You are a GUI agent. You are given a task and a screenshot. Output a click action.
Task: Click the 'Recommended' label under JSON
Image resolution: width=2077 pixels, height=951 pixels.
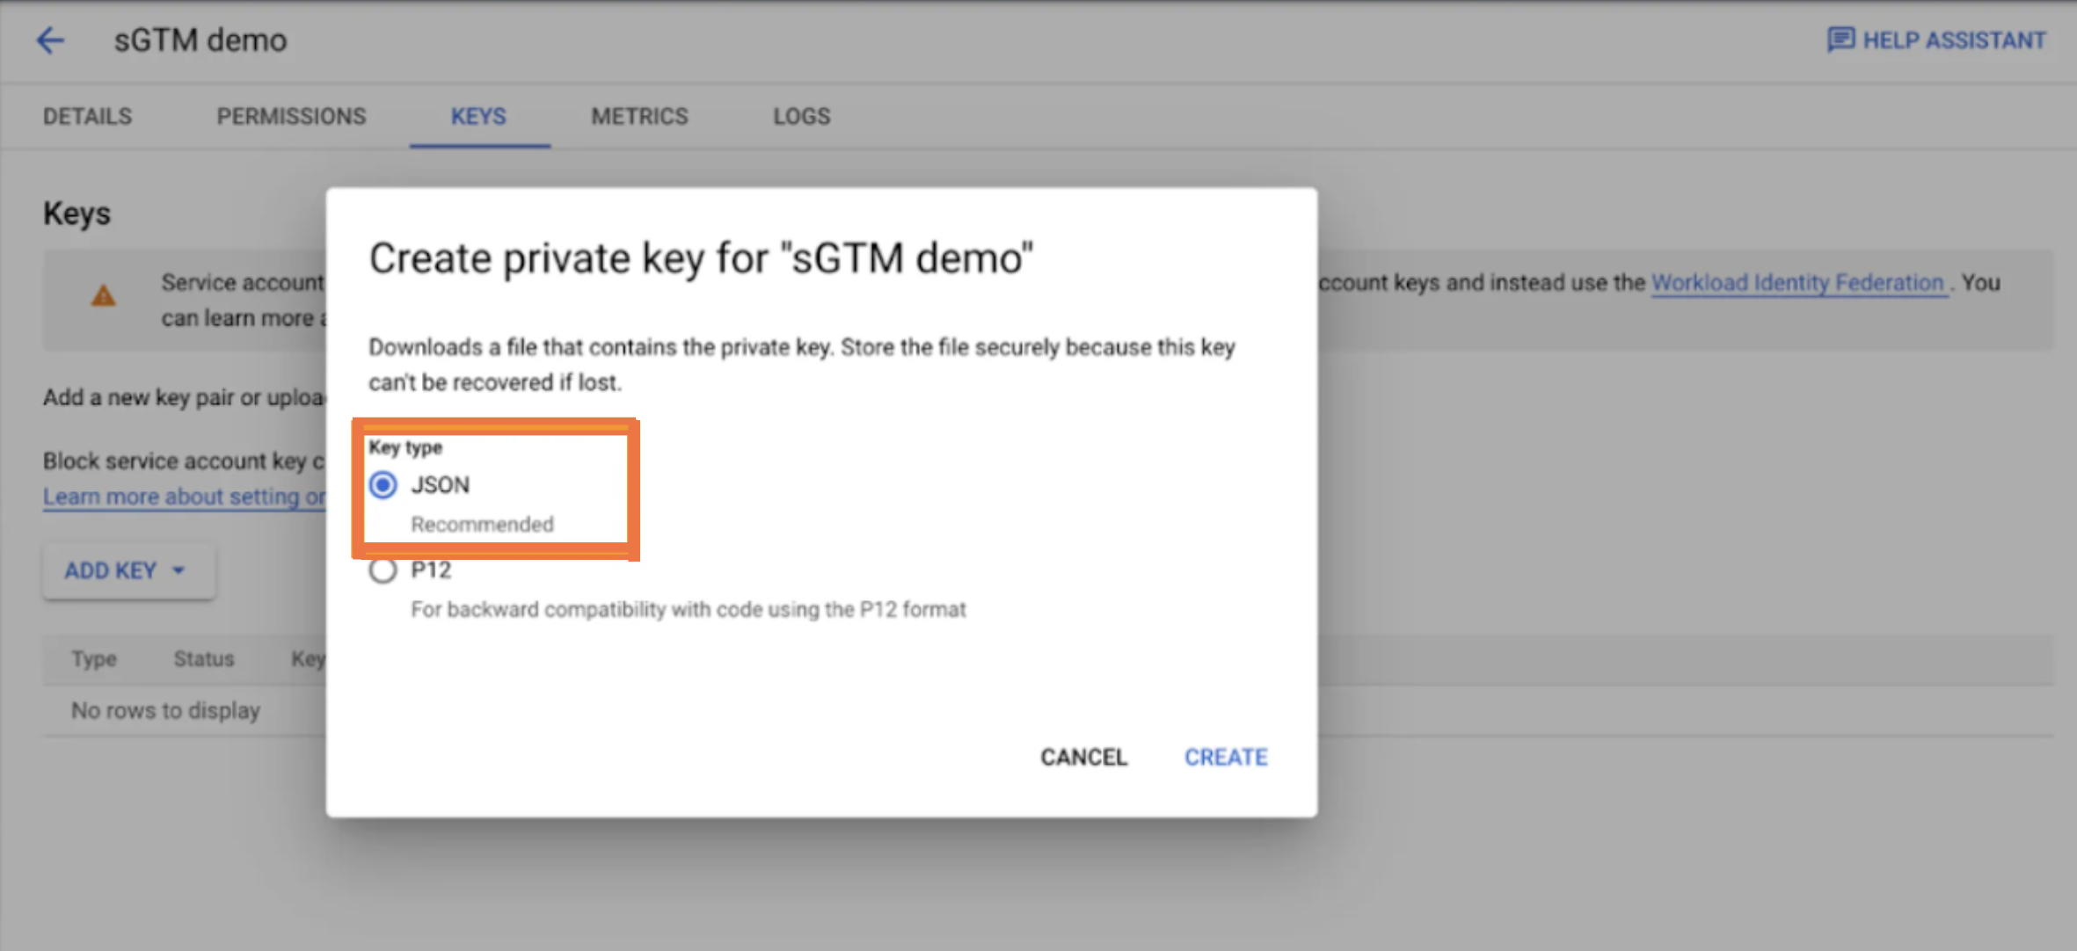pyautogui.click(x=483, y=525)
